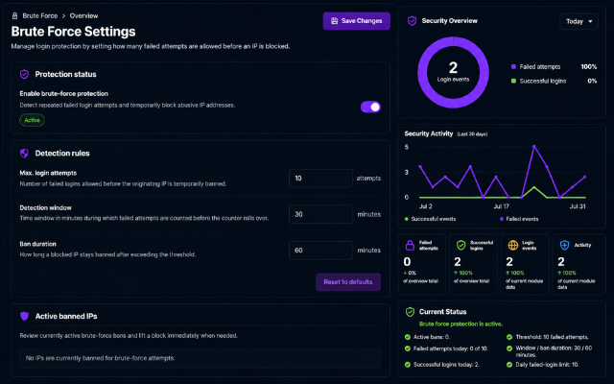Viewport: 614px width, 384px height.
Task: Click the check icon next to Window / ban duration
Action: click(x=509, y=348)
